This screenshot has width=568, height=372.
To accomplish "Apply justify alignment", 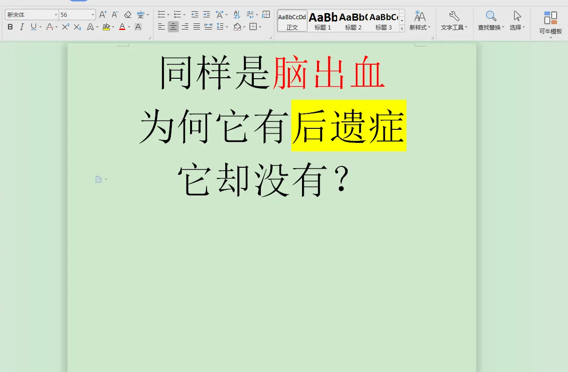I will 196,27.
